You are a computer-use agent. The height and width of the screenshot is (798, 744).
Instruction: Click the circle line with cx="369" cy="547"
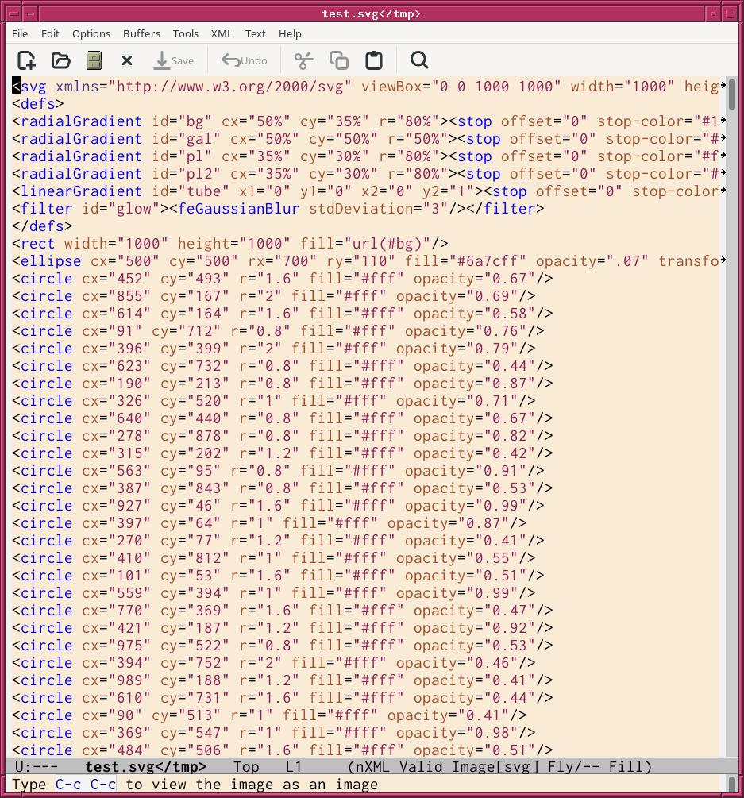pos(274,732)
